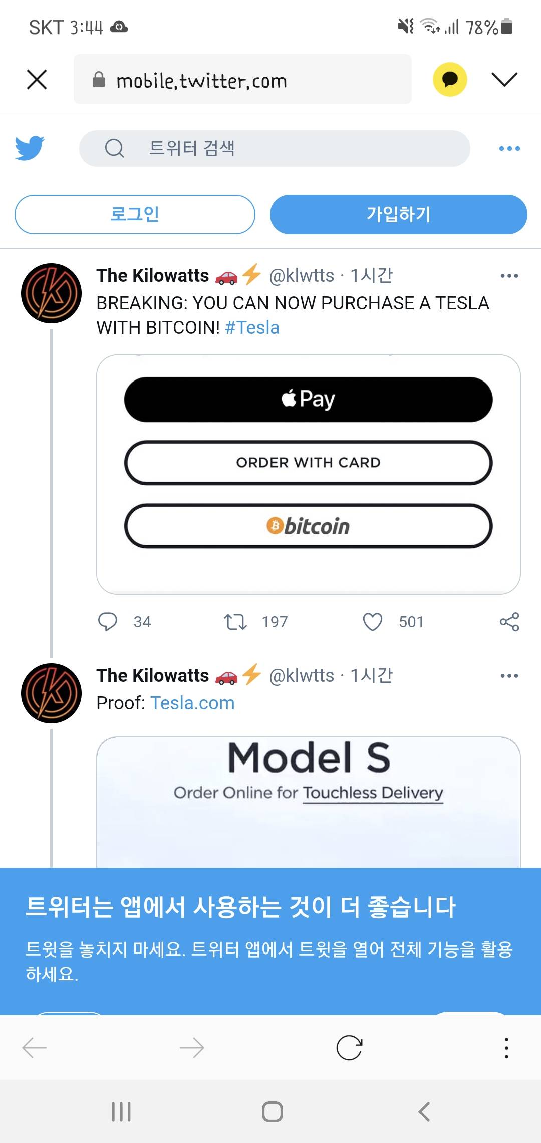Close the in-app browser with X
The width and height of the screenshot is (541, 1143).
pyautogui.click(x=37, y=79)
